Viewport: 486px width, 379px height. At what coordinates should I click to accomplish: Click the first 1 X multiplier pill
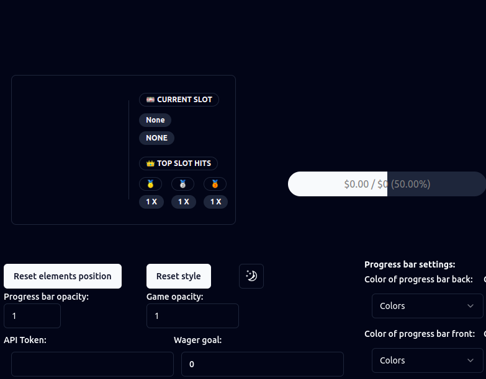[151, 202]
